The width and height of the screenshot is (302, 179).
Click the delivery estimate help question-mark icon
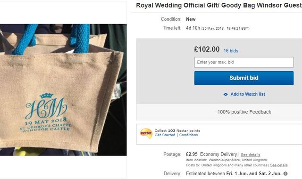coord(285,174)
